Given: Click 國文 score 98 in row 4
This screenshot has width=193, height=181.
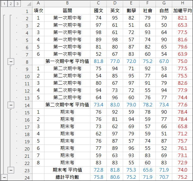Looking at the screenshot, I should pyautogui.click(x=98, y=32).
